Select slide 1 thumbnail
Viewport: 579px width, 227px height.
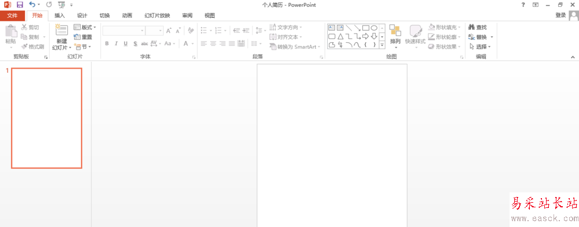click(46, 118)
